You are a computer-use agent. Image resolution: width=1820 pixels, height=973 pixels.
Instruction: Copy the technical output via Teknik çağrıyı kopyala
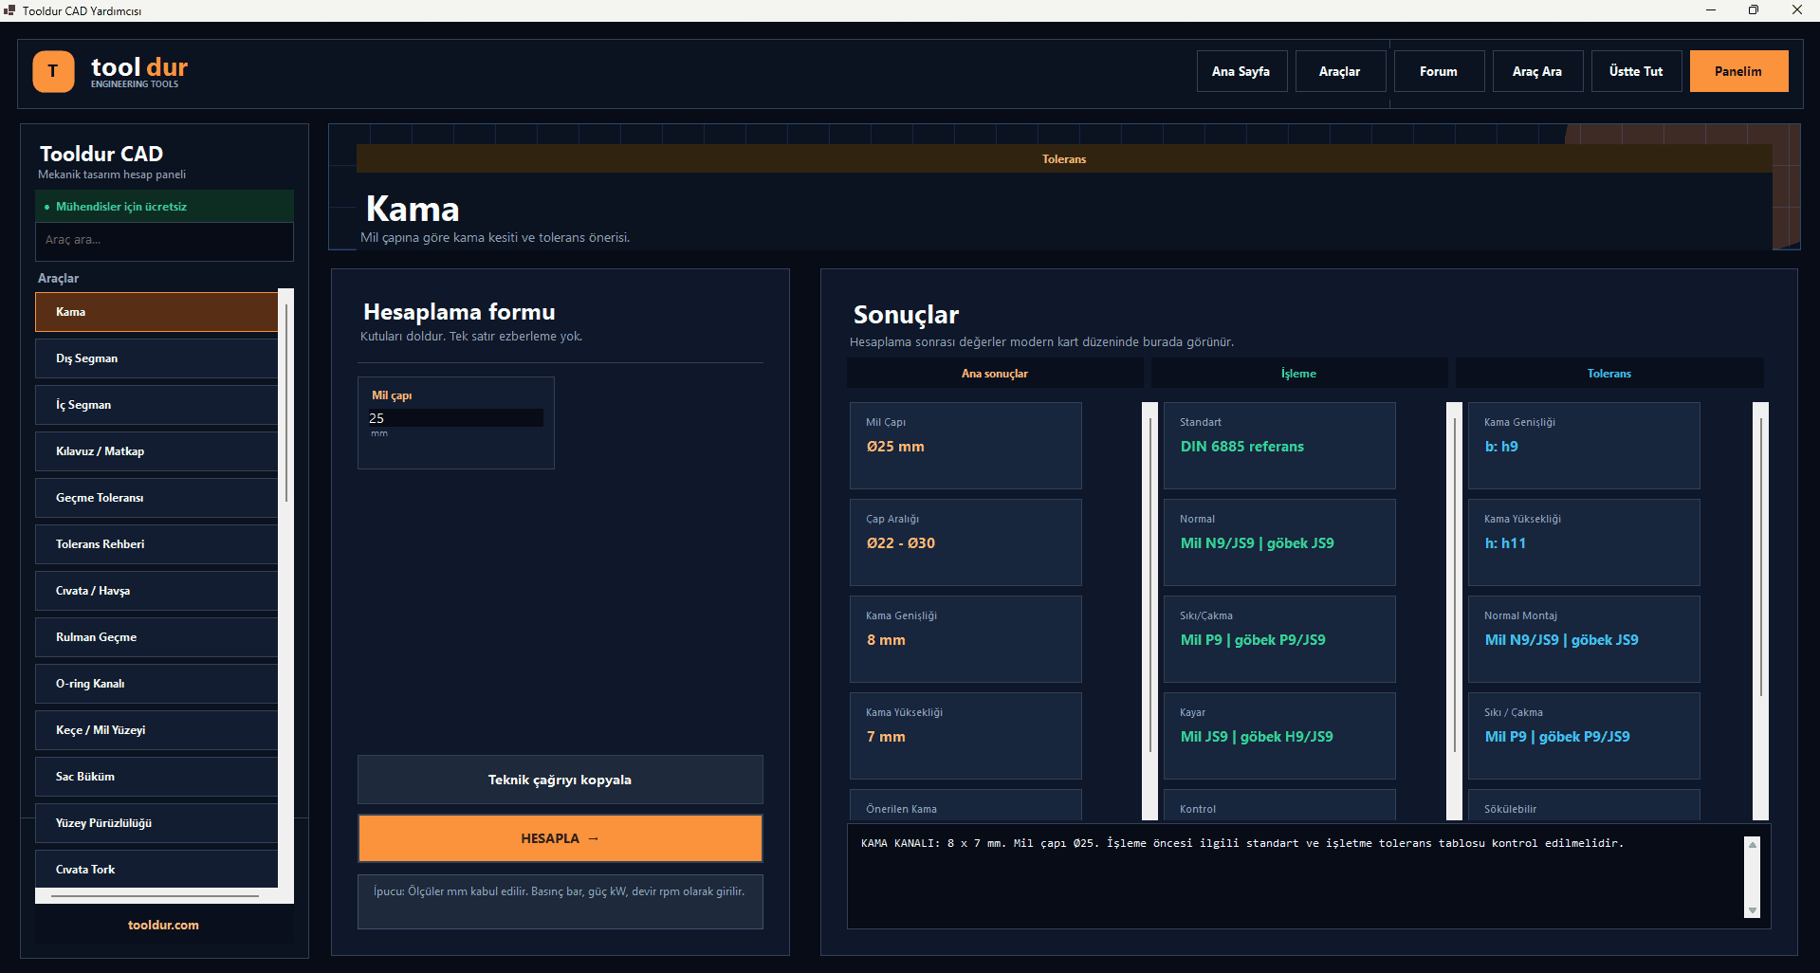(560, 780)
